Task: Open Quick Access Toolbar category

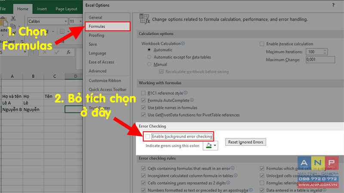Action: [107, 89]
